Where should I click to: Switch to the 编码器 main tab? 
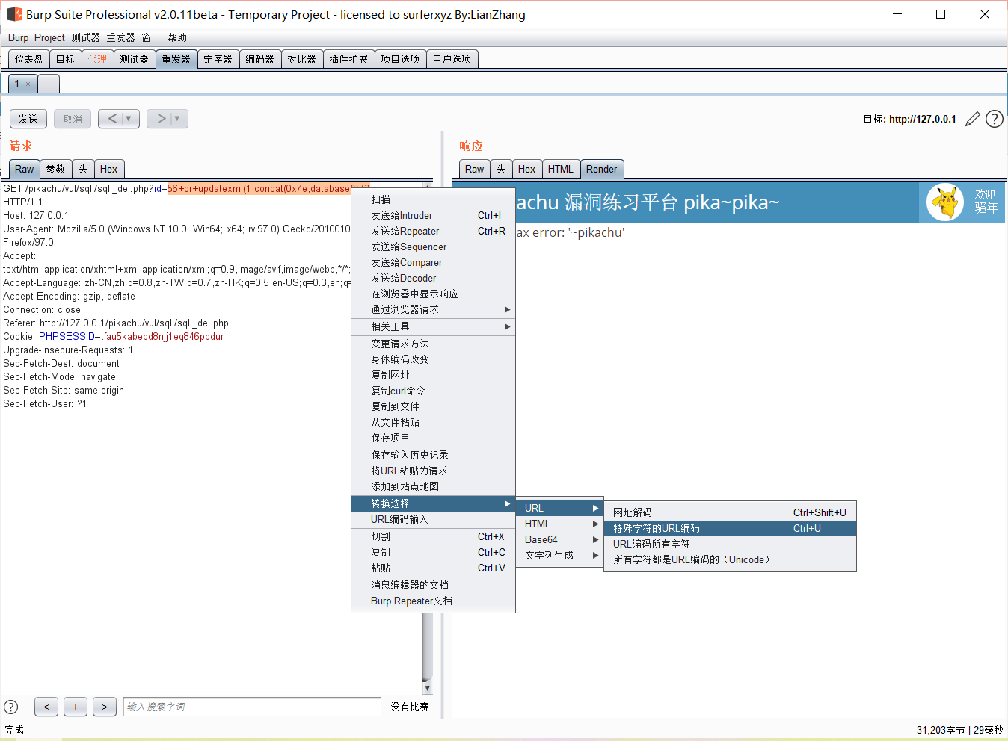pos(260,59)
